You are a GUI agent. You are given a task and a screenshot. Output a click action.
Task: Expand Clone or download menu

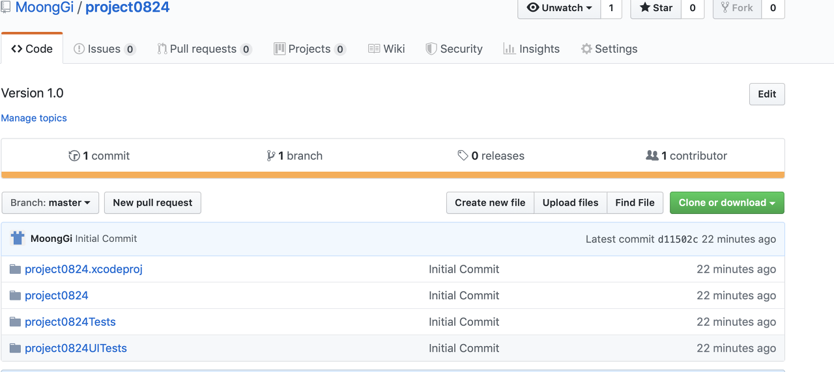(x=727, y=203)
